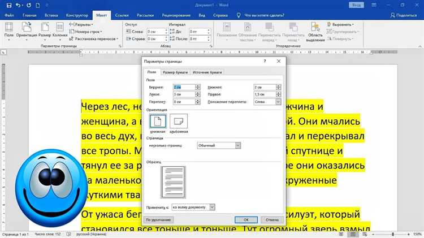Click the По умолчанию button
This screenshot has width=424, height=238.
click(x=158, y=220)
